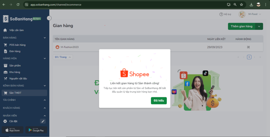Click the cart icon for Sàn TMĐT
This screenshot has height=137, width=270.
[x=6, y=93]
